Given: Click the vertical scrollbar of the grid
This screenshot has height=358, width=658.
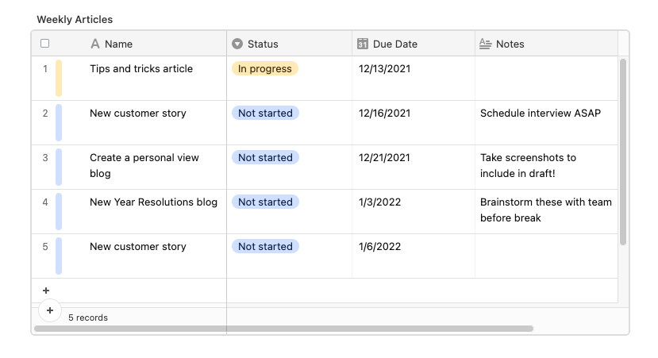Looking at the screenshot, I should (623, 152).
